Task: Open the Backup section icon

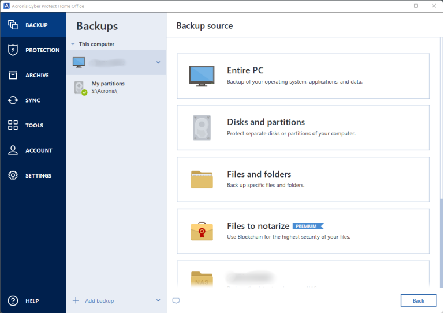Action: pyautogui.click(x=13, y=25)
